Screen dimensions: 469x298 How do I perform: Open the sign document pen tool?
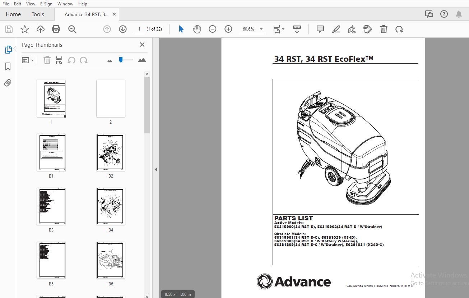352,29
